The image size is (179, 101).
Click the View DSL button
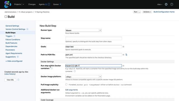click(x=10, y=80)
